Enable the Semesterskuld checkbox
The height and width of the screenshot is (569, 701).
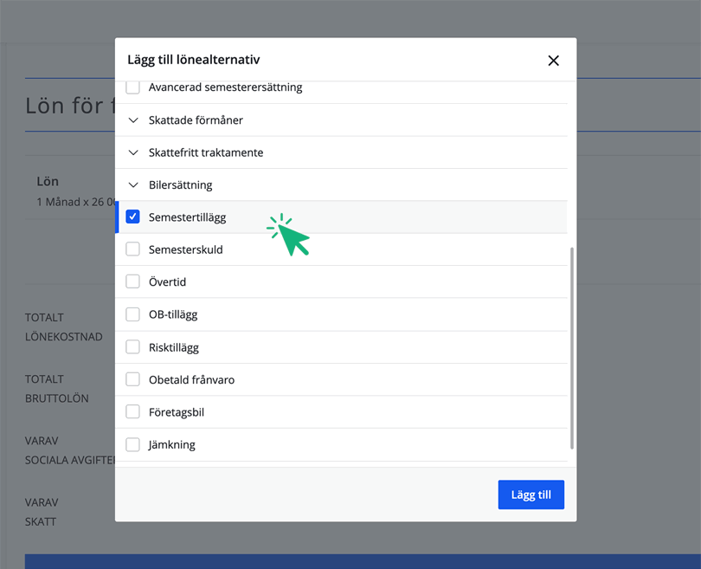point(133,249)
